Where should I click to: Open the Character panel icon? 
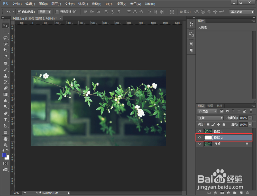tap(191, 44)
